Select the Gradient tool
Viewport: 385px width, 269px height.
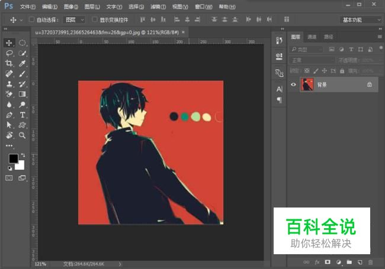tap(23, 94)
